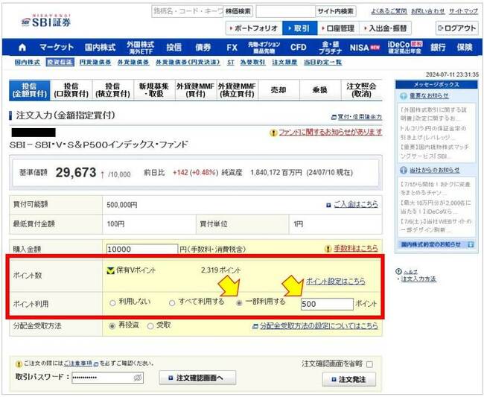Go to 金・銀 プラチナ section

tap(331, 48)
